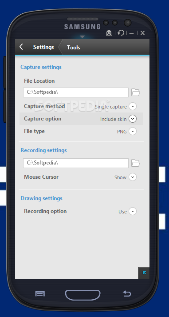
Task: Click the Drawing settings heading
Action: click(x=41, y=198)
